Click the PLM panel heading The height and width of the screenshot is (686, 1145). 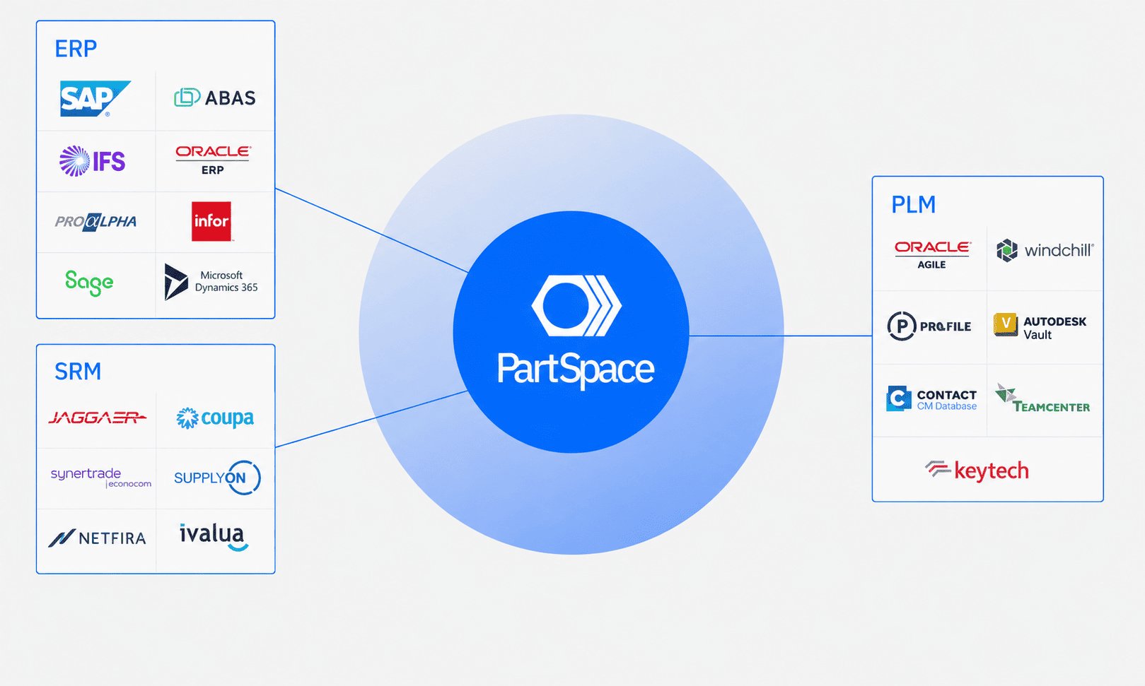click(x=913, y=205)
